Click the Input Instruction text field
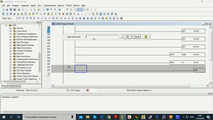 [x=103, y=37]
